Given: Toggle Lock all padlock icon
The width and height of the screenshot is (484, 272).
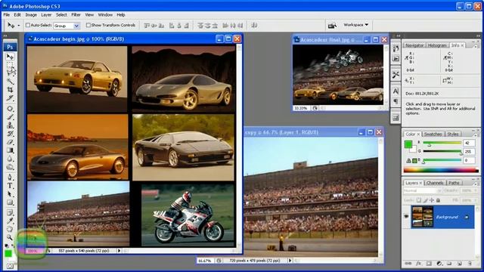Looking at the screenshot, I should click(438, 200).
